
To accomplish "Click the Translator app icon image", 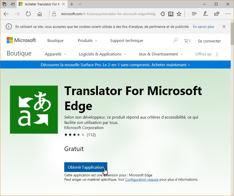I will tap(34, 110).
